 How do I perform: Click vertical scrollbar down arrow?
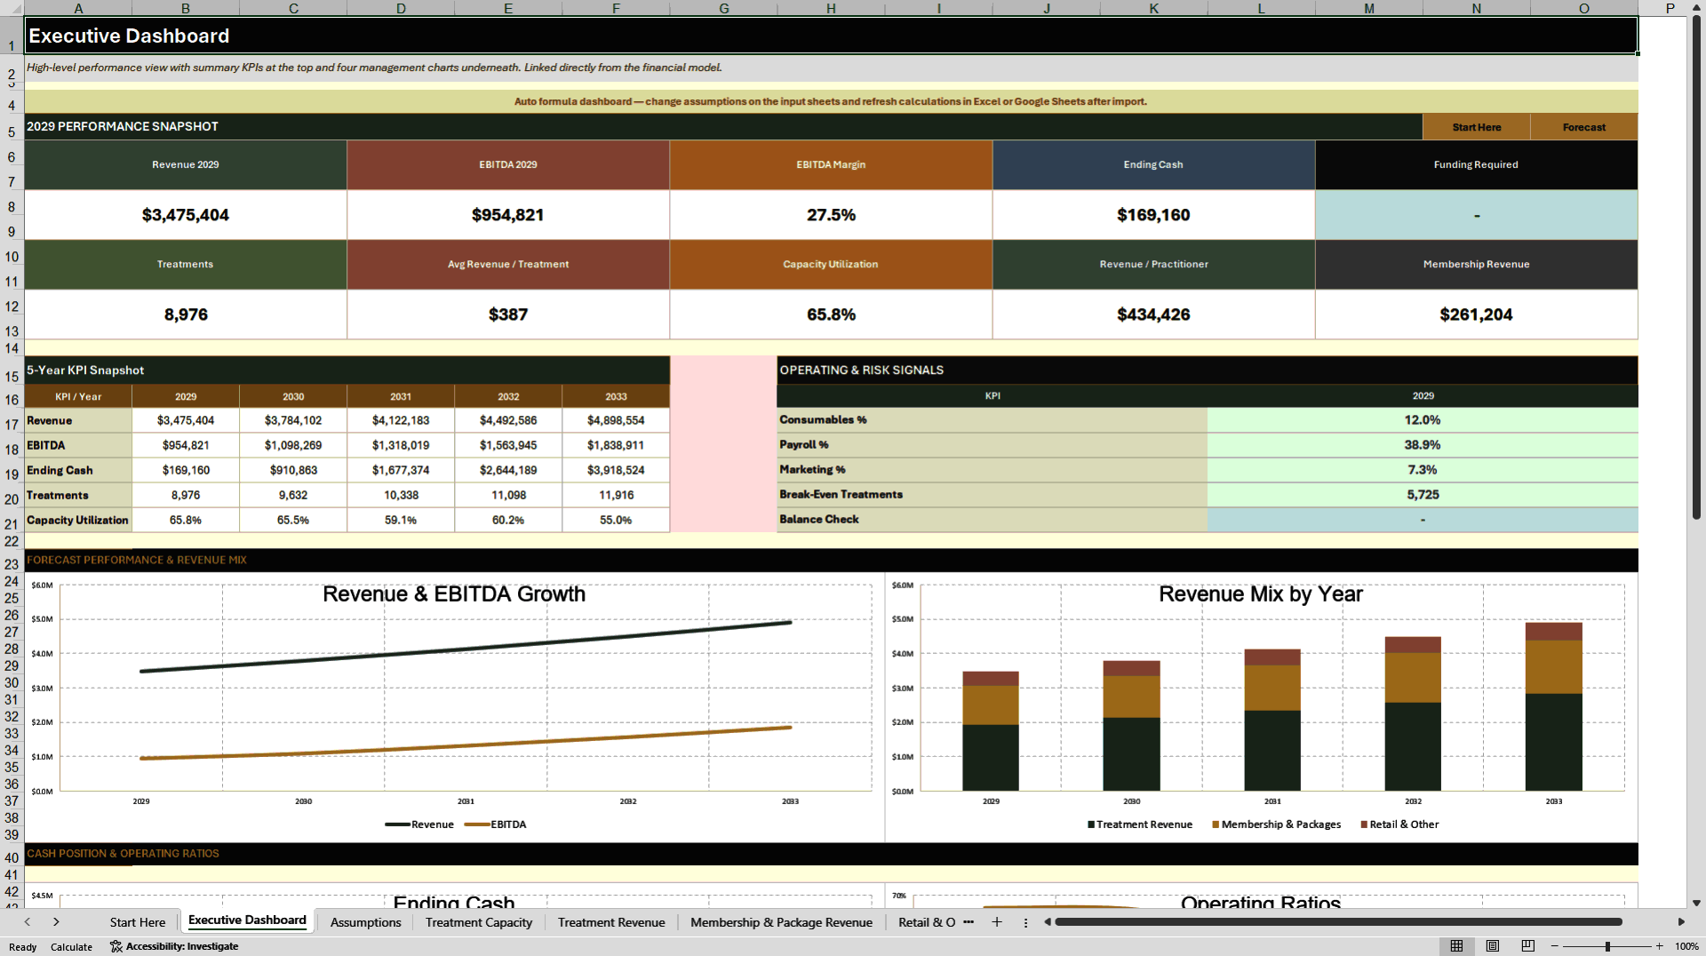pyautogui.click(x=1696, y=903)
